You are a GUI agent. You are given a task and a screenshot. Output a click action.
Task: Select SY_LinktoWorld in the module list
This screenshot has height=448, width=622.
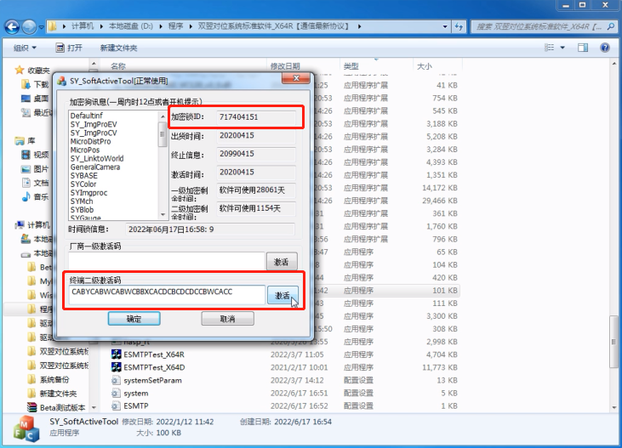pyautogui.click(x=96, y=158)
